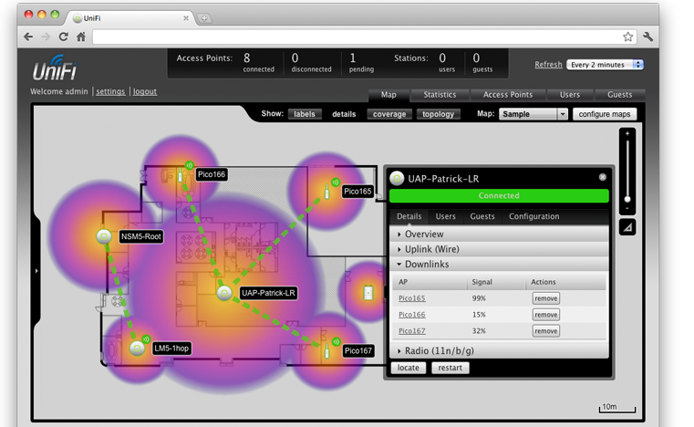Toggle the coverage overlay on map
The height and width of the screenshot is (427, 694).
coord(389,114)
